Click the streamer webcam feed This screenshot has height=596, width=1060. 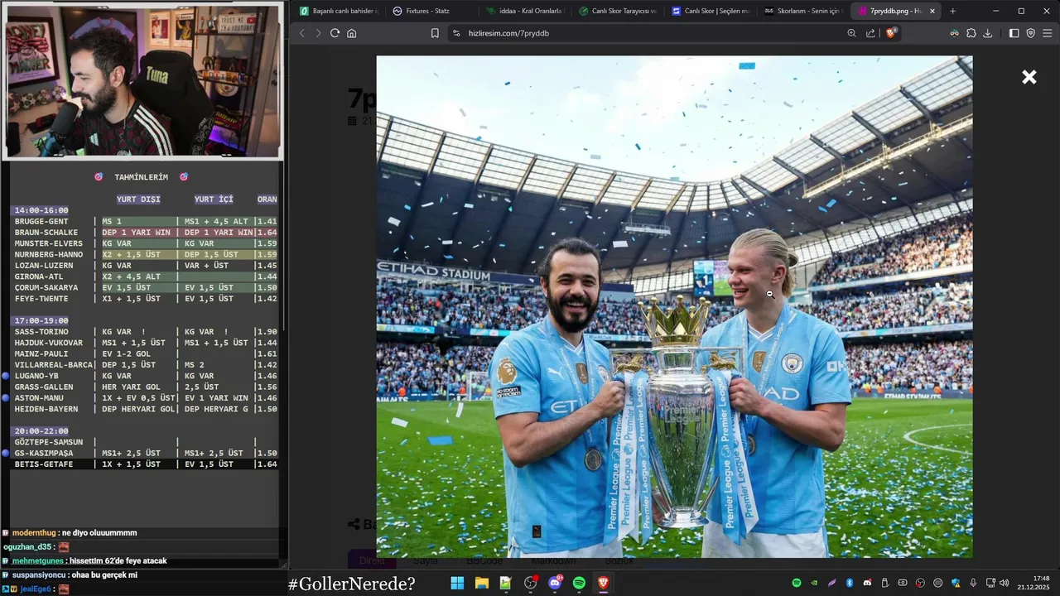[x=142, y=80]
